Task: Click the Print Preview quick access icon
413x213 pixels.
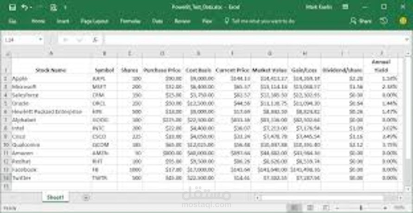Action: [x=53, y=7]
